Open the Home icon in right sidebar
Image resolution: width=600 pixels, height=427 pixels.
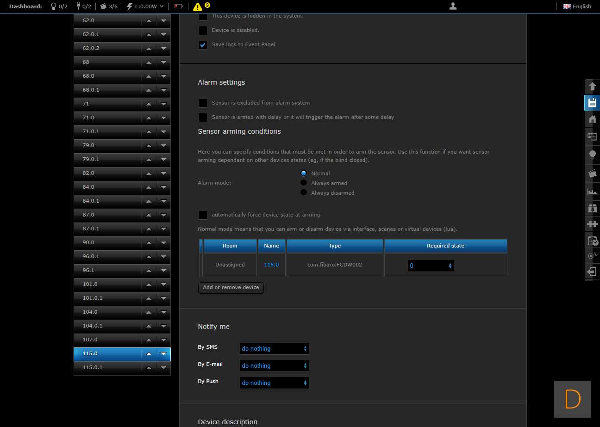pyautogui.click(x=592, y=119)
